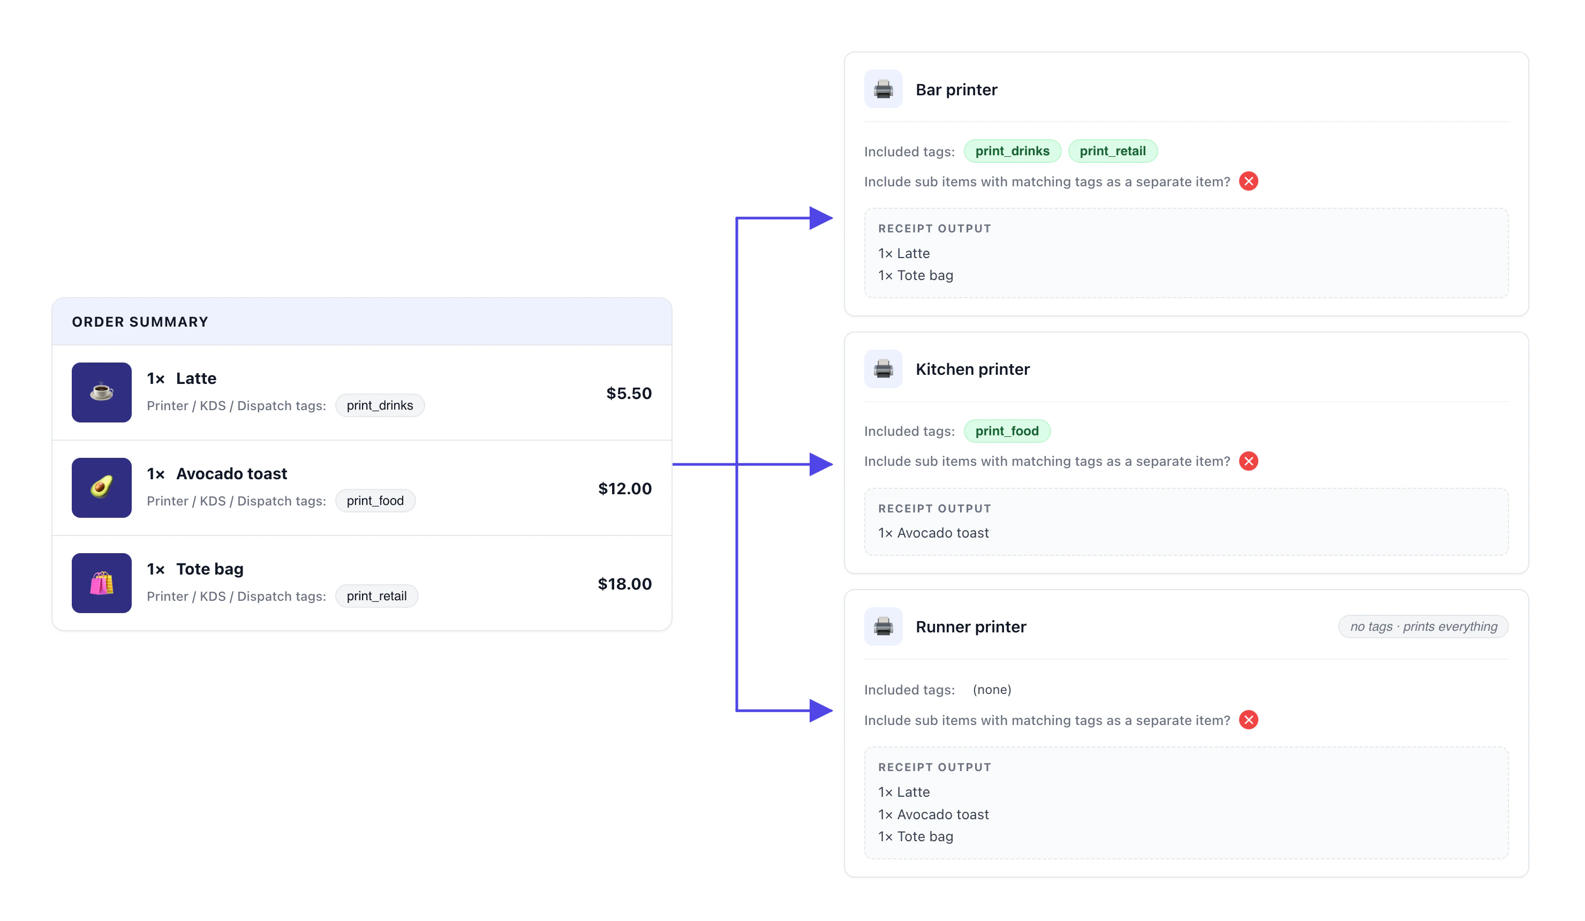Image resolution: width=1585 pixels, height=921 pixels.
Task: Toggle Kitchen printer sub items red X
Action: pos(1249,461)
